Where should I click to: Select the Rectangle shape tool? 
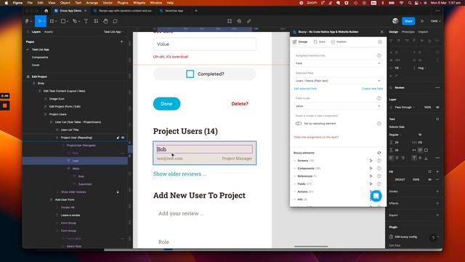pyautogui.click(x=63, y=21)
